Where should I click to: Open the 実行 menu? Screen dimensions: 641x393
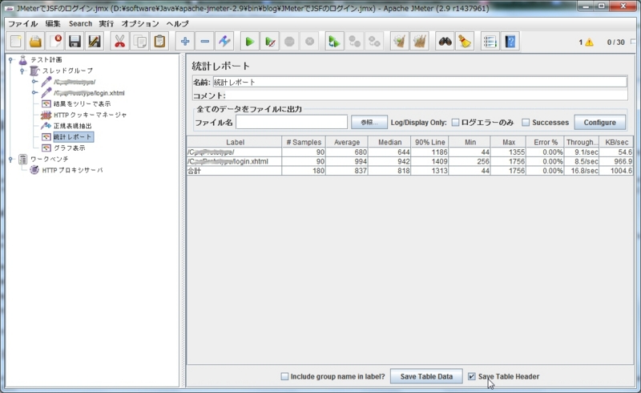pos(107,24)
